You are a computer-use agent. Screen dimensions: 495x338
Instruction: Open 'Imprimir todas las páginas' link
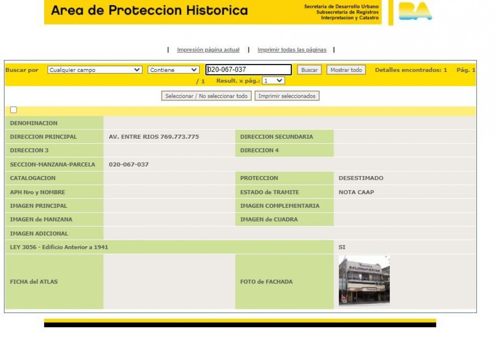click(292, 50)
